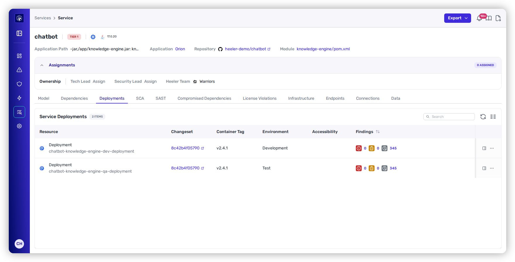This screenshot has height=262, width=515.
Task: Open the catalog search icon in the sidebar
Action: [19, 112]
